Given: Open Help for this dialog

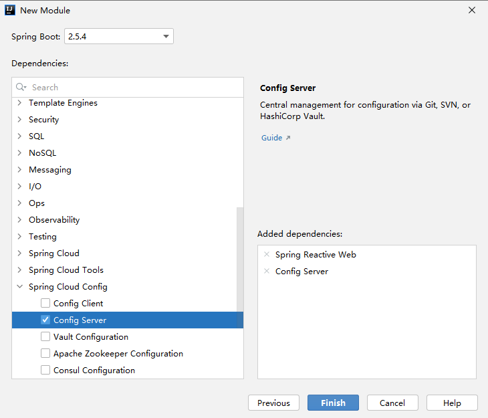Looking at the screenshot, I should click(452, 403).
